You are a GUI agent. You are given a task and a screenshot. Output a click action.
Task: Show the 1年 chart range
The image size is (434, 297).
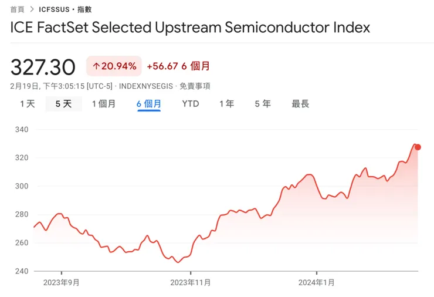tap(226, 104)
